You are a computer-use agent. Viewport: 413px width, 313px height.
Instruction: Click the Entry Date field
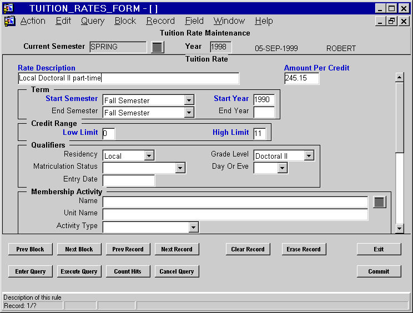pyautogui.click(x=129, y=180)
